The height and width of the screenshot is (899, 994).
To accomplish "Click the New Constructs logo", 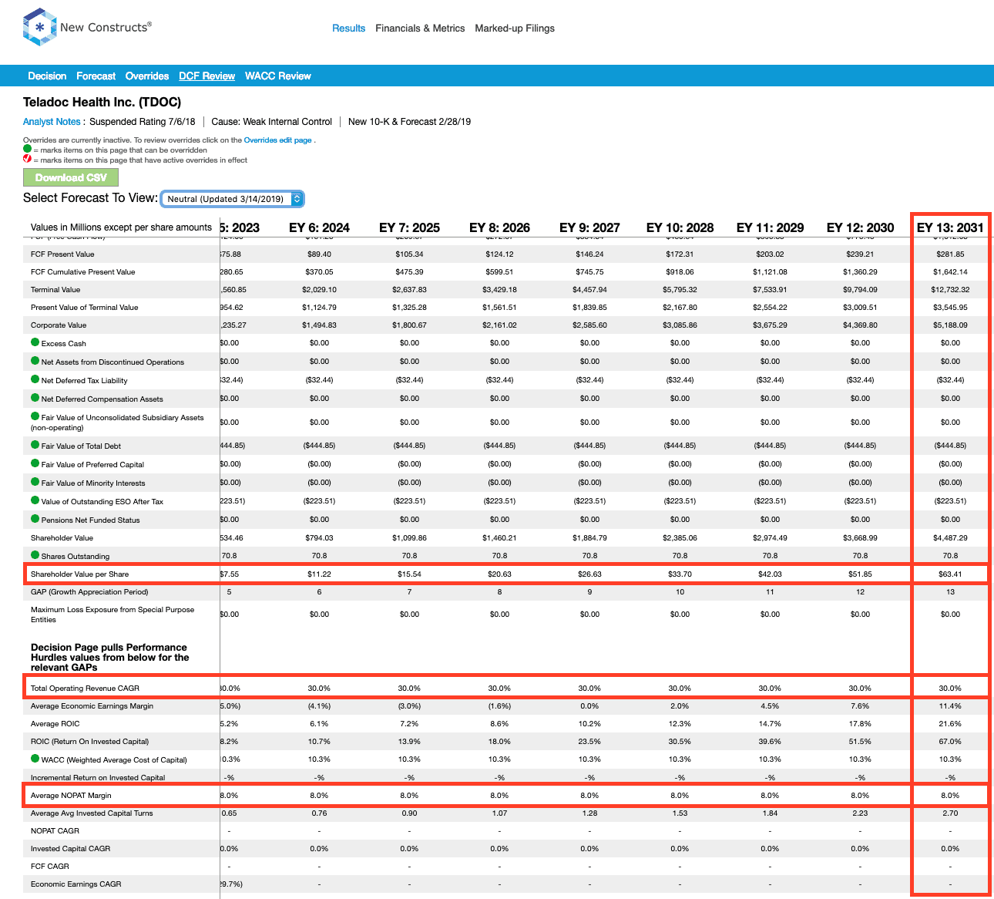I will pyautogui.click(x=87, y=27).
